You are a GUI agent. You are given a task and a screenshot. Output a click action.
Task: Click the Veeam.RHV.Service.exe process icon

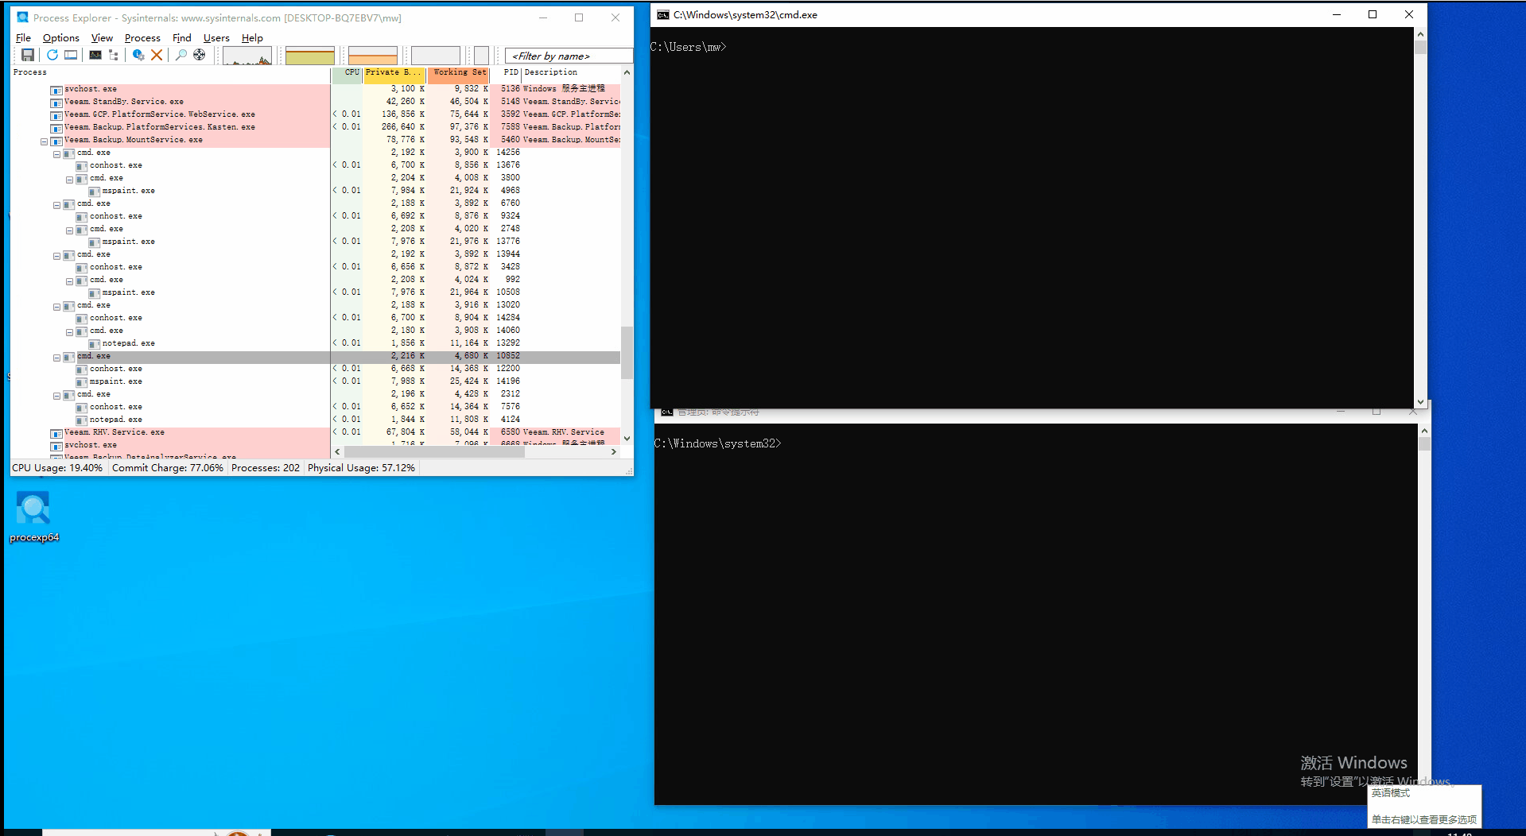coord(56,433)
